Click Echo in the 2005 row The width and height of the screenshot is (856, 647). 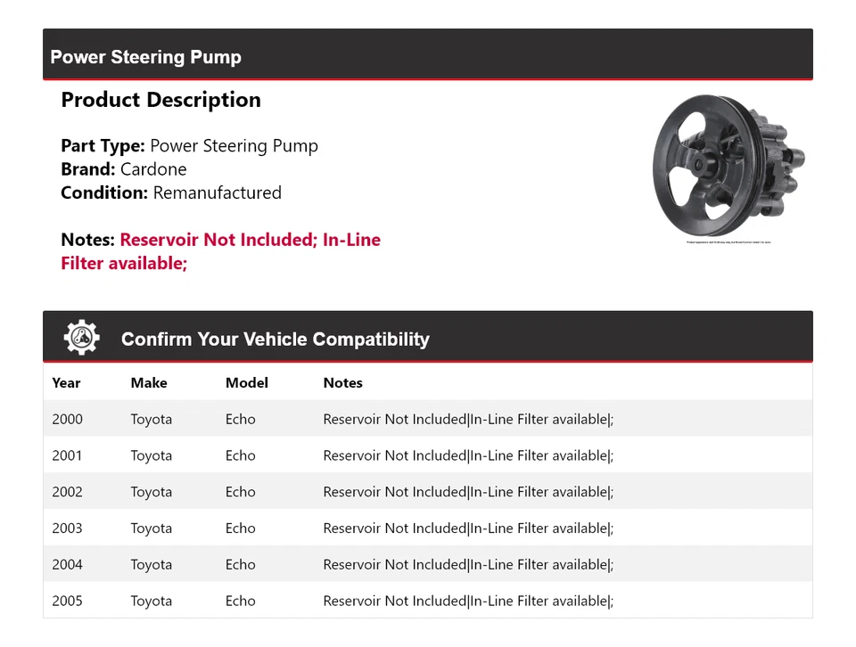point(240,602)
